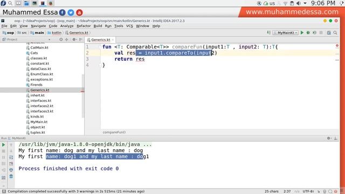Click the red error indicator in editor gutter
Image resolution: width=345 pixels, height=194 pixels.
coord(337,45)
